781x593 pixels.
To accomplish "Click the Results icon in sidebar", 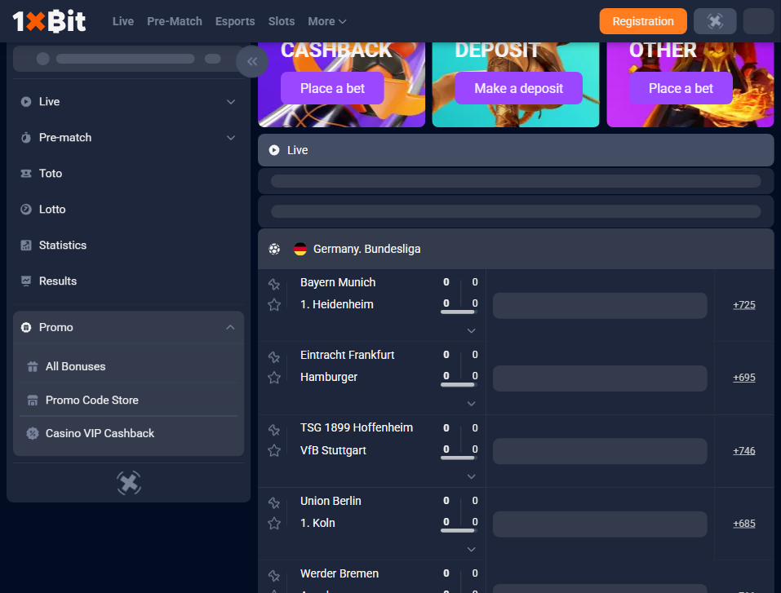I will tap(26, 281).
